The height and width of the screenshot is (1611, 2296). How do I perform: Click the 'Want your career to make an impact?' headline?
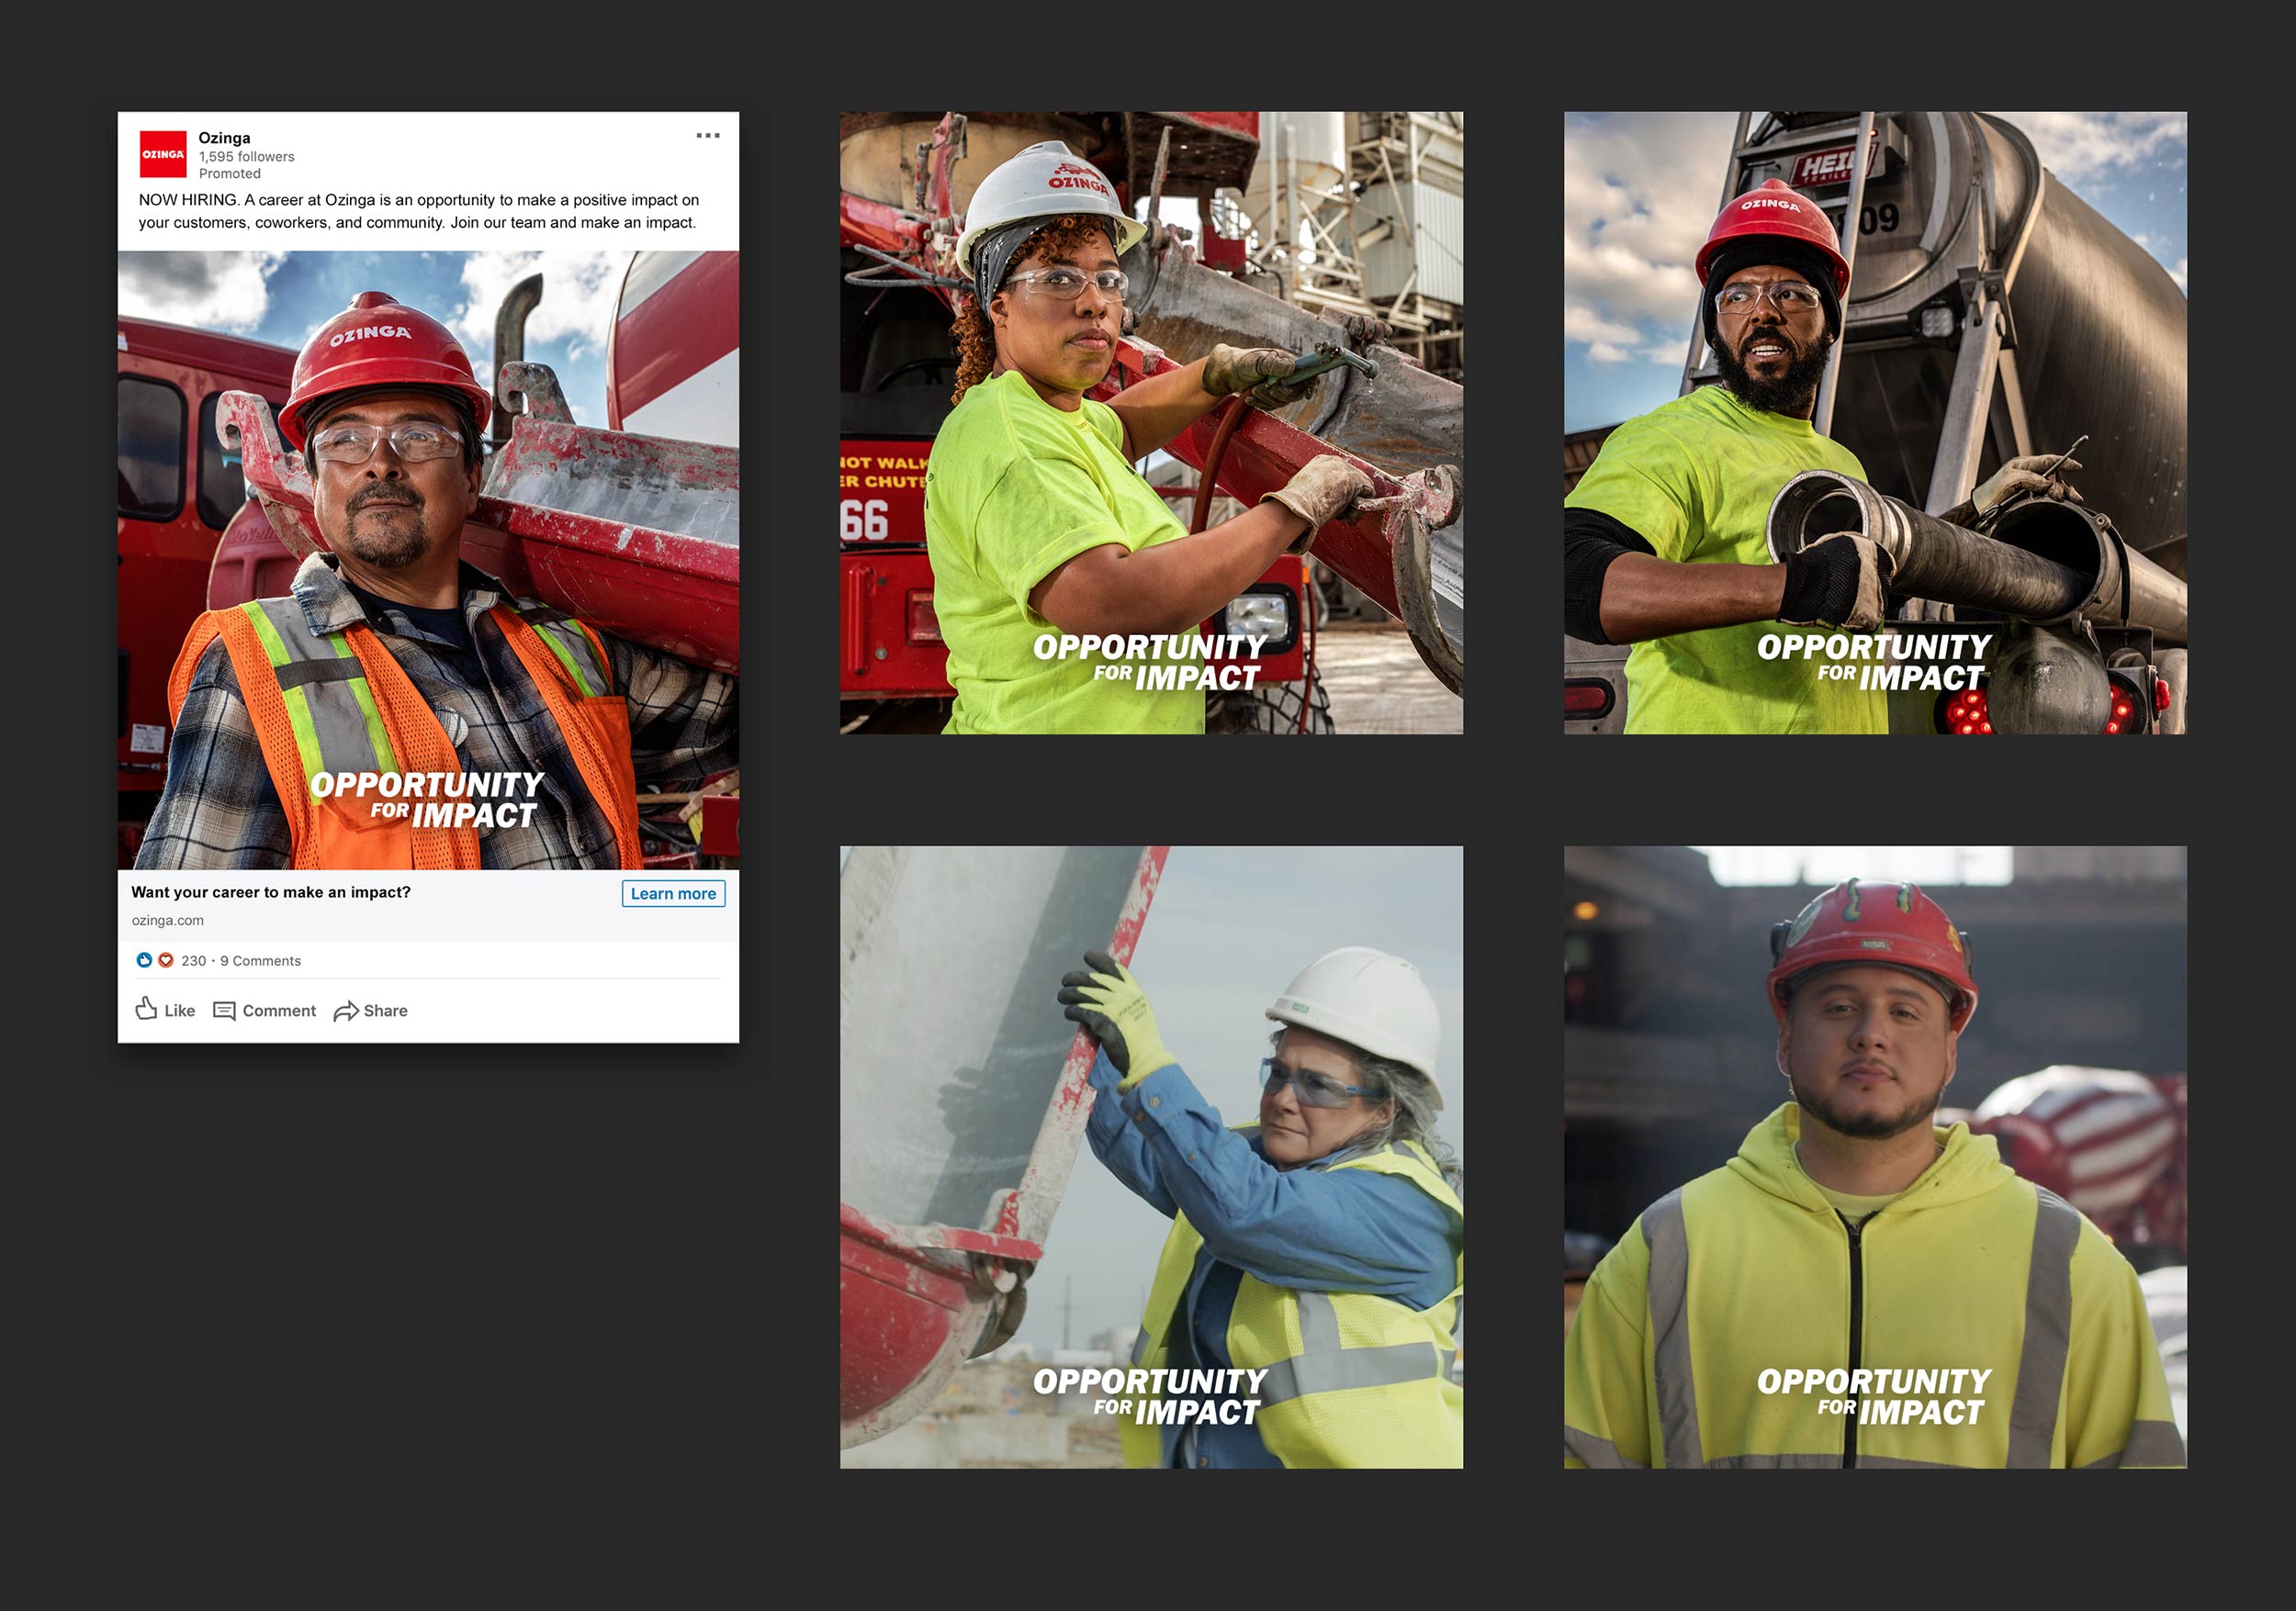click(x=271, y=892)
